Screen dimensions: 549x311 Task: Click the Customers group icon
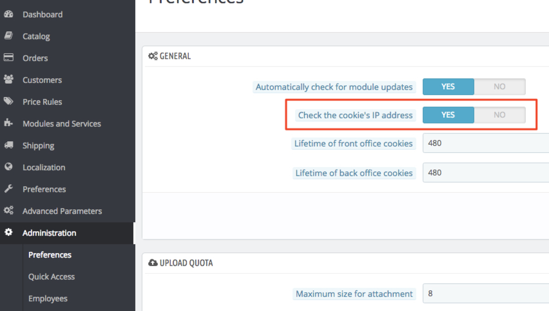coord(9,79)
